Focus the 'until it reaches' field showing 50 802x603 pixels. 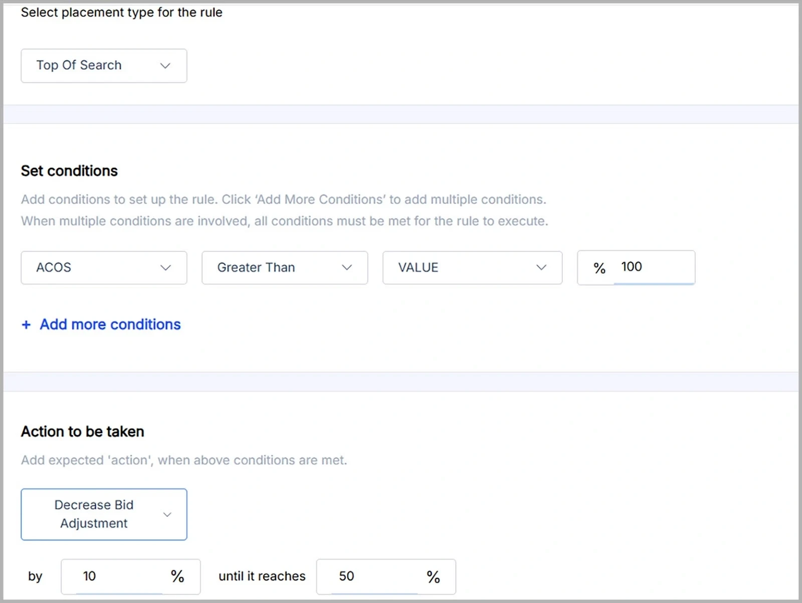click(386, 576)
